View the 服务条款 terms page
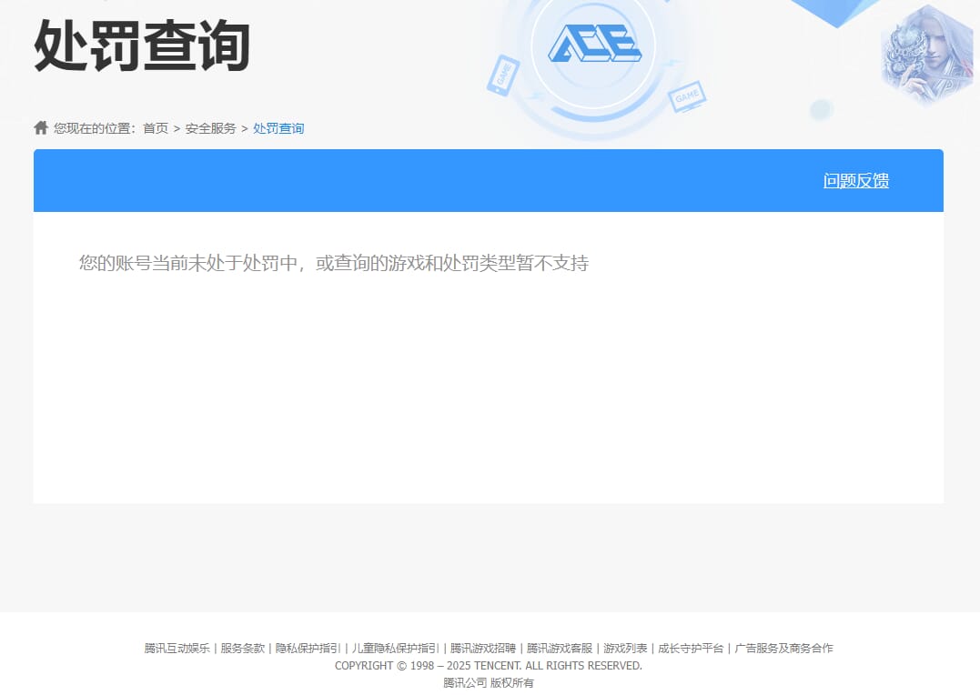Screen dimensions: 980x695 pos(241,648)
